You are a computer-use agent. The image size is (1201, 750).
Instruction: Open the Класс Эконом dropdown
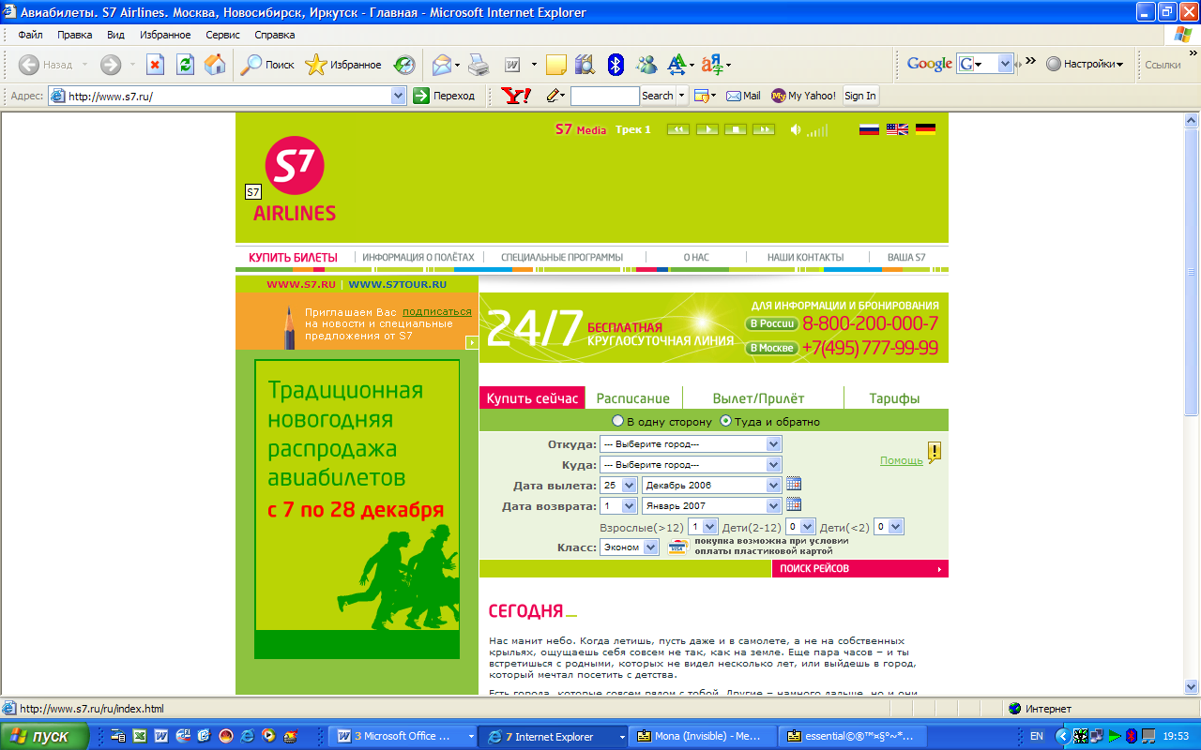(630, 547)
